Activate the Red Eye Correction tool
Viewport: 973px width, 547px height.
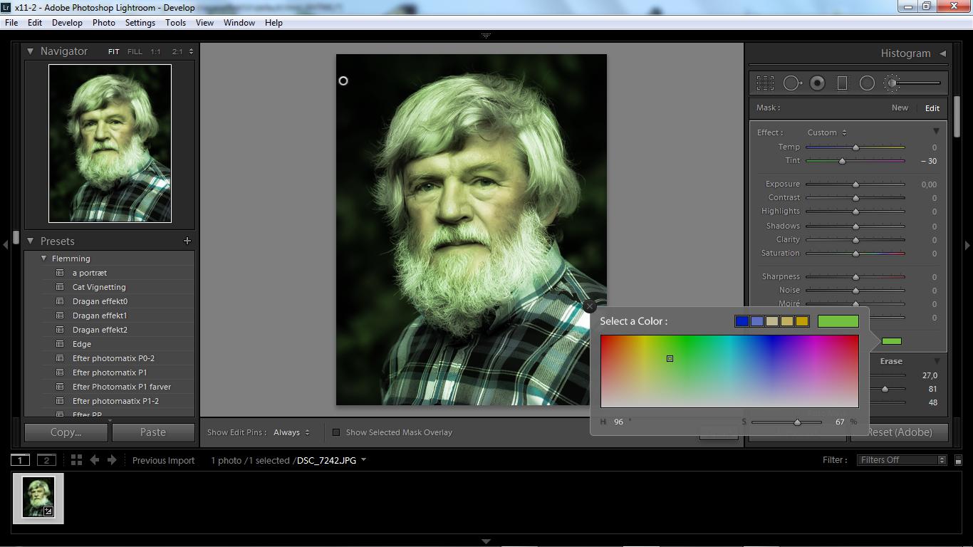click(x=817, y=83)
